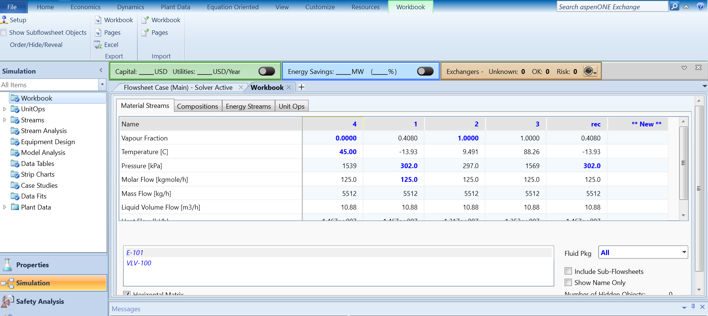Open the E-101 unit operation link
Viewport: 708px width, 316px height.
click(135, 253)
